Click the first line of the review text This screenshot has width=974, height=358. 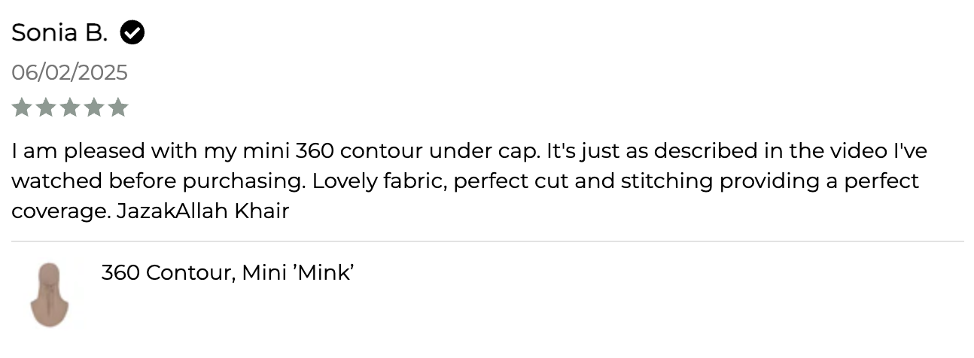pyautogui.click(x=469, y=151)
